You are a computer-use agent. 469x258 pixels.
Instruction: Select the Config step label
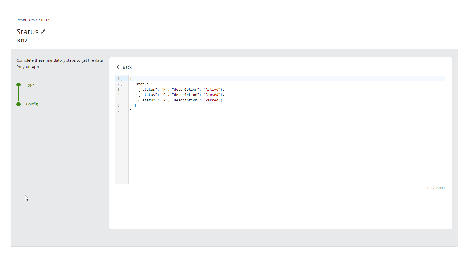click(x=32, y=104)
